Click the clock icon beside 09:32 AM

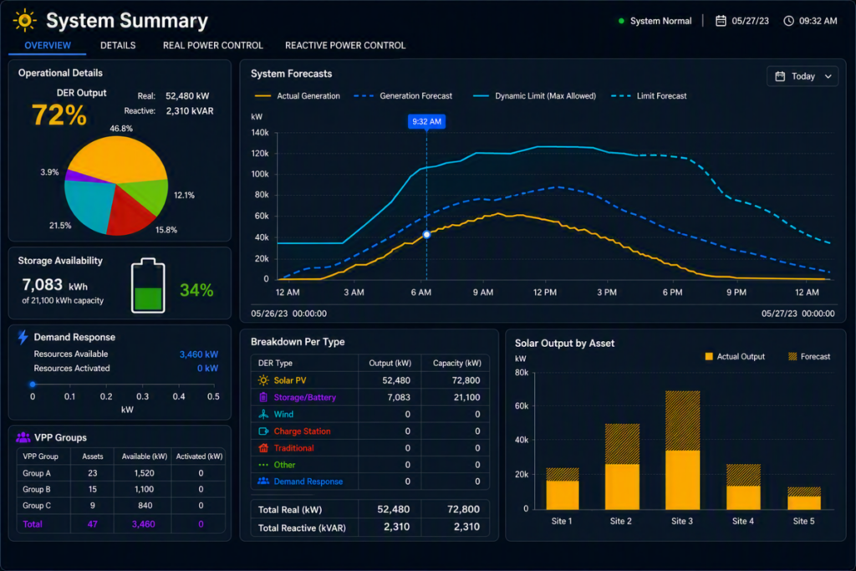788,21
